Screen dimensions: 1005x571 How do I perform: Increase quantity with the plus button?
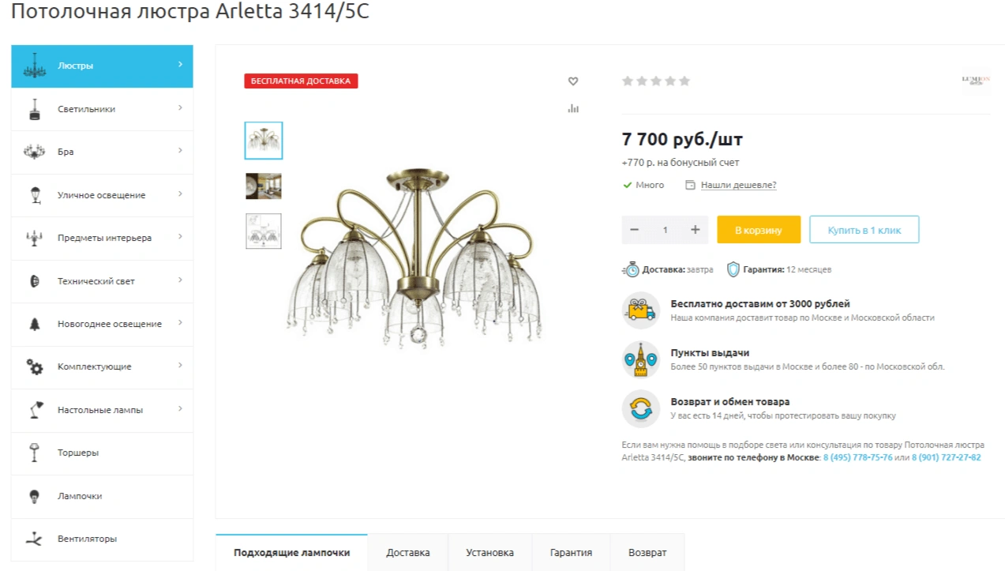(x=695, y=230)
